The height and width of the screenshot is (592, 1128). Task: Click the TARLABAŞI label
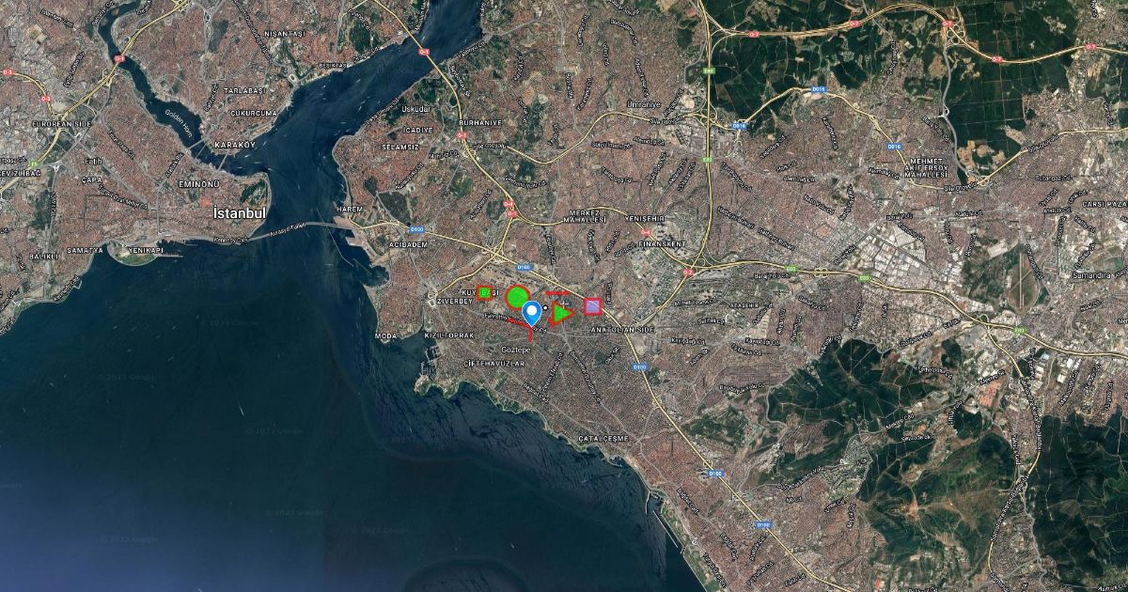[245, 89]
